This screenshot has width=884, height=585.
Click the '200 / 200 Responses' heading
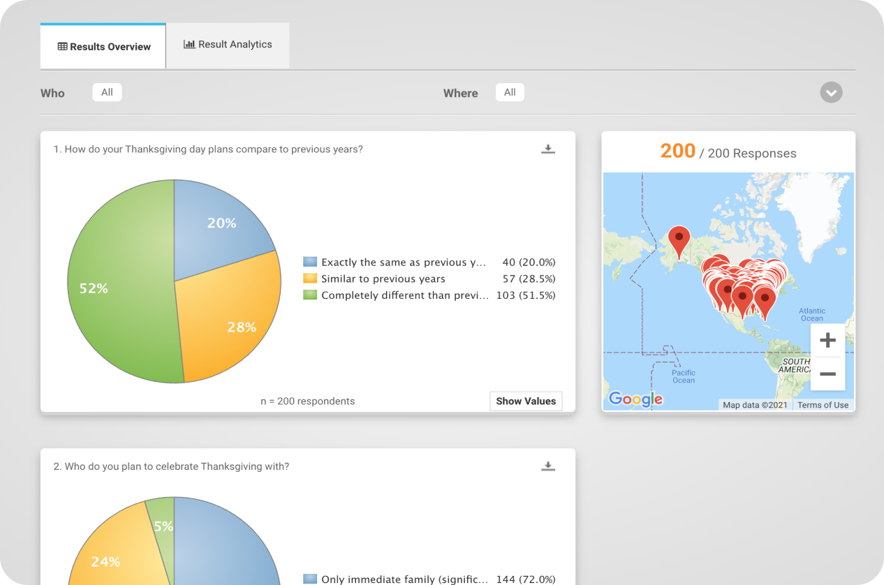(728, 151)
